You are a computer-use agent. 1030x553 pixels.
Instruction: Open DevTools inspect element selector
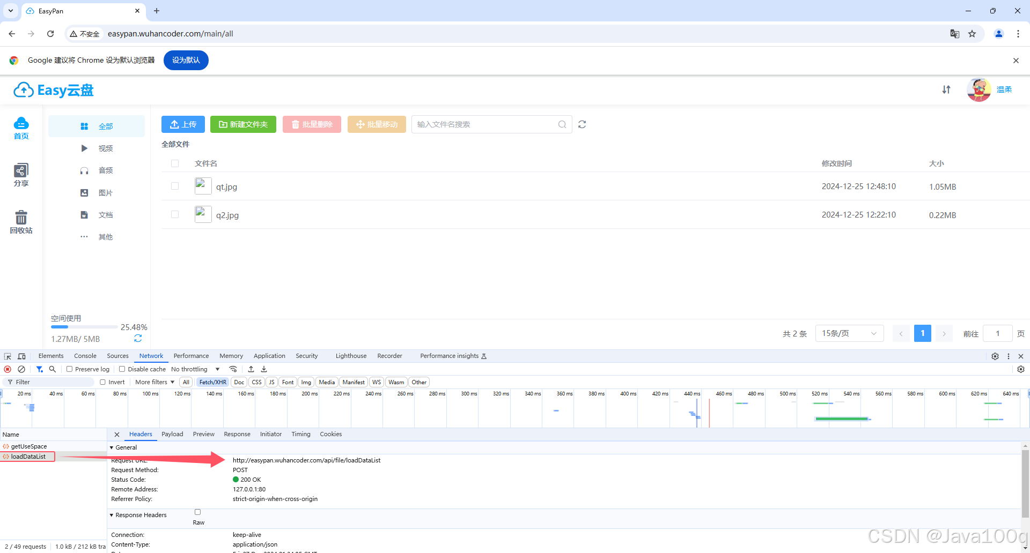point(8,356)
